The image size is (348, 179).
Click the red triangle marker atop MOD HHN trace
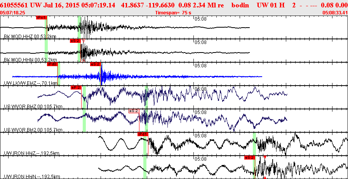click(x=84, y=41)
